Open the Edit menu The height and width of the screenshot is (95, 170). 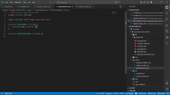coord(11,2)
